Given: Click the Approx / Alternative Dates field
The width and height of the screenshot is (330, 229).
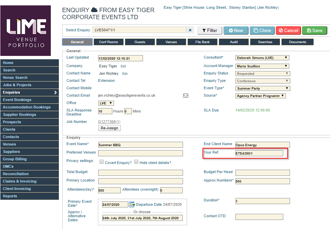Looking at the screenshot, I should coord(142,218).
